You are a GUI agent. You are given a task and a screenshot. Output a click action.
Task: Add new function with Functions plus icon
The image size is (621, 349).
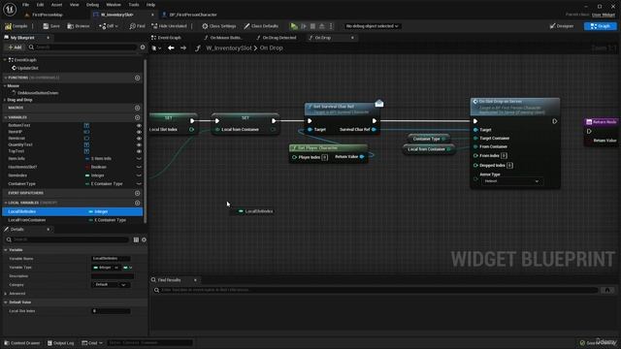tap(138, 78)
